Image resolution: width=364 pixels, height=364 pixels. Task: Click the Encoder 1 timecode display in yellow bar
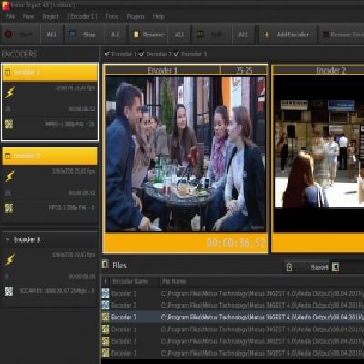coord(236,243)
